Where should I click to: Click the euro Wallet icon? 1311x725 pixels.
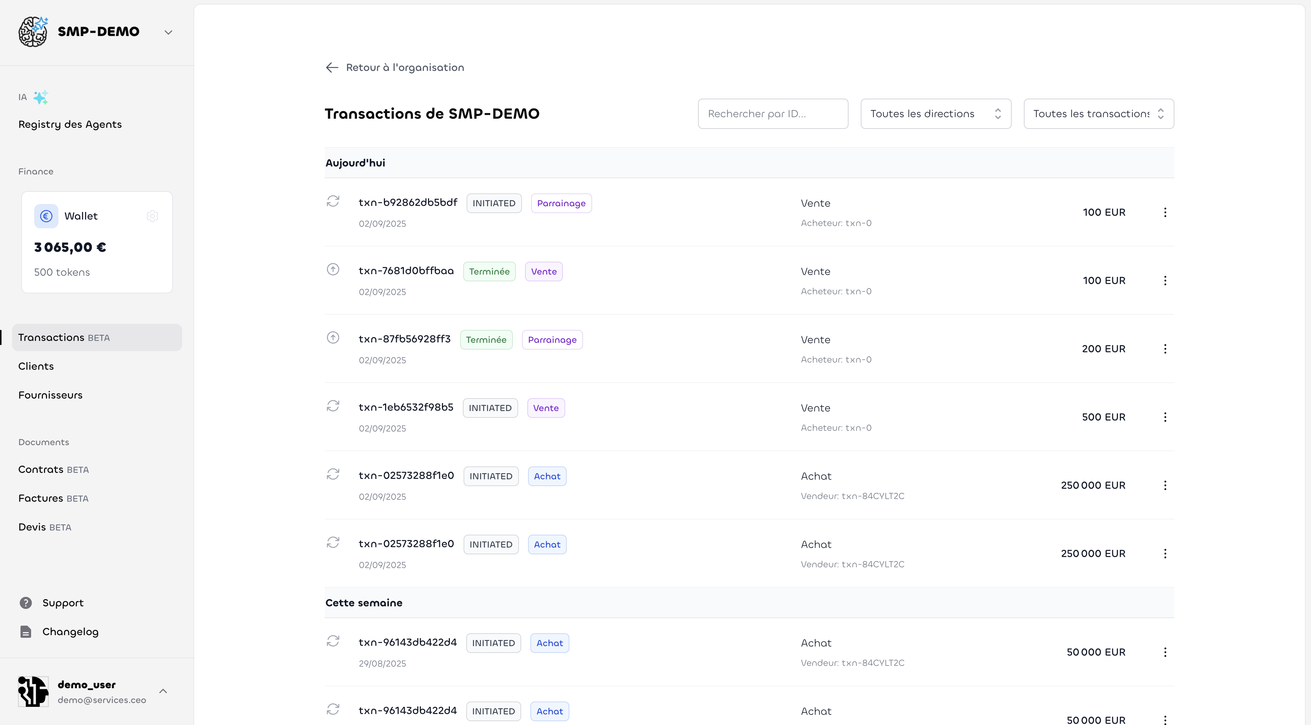[45, 216]
